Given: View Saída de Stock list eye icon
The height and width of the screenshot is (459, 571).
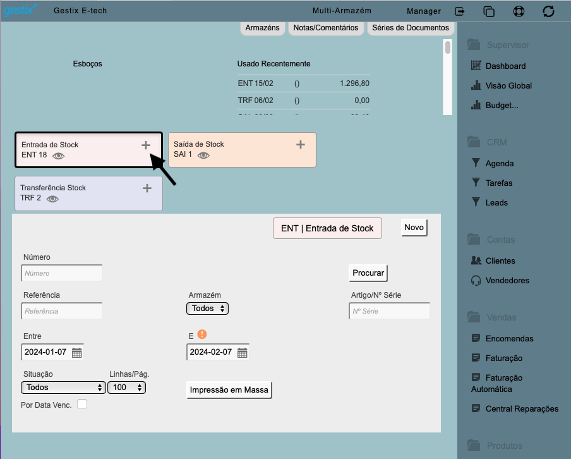Looking at the screenshot, I should 203,156.
